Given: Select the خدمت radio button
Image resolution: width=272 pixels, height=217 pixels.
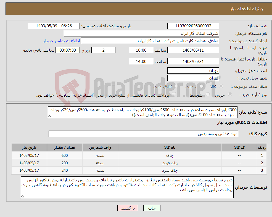Looking at the screenshot, I should (202, 86).
